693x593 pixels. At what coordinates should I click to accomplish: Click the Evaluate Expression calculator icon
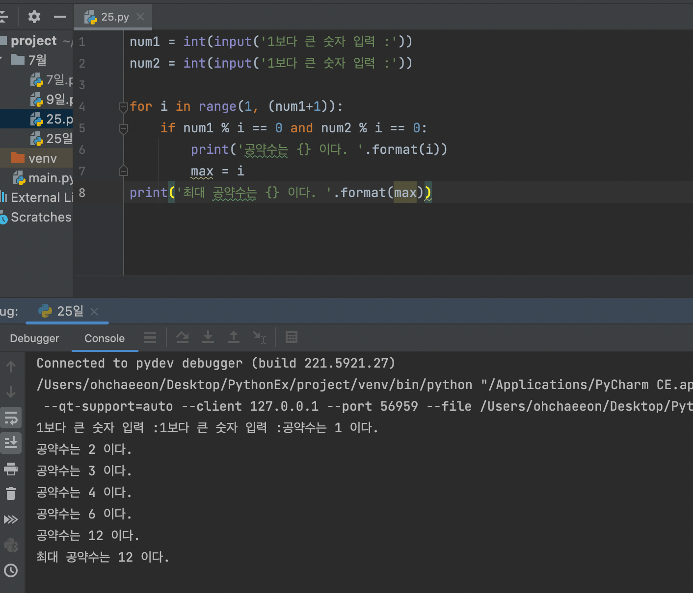tap(292, 337)
